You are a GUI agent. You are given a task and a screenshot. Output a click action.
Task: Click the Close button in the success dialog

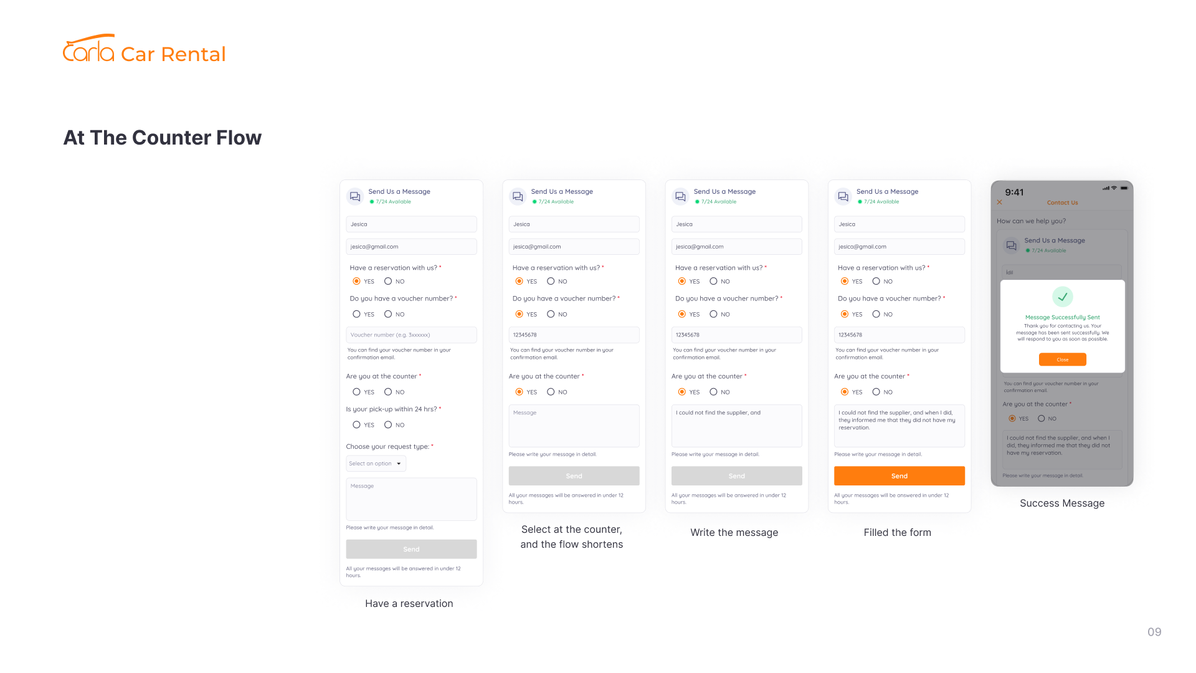1062,360
